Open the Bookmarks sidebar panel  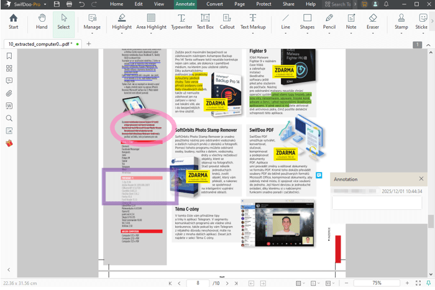click(x=9, y=56)
